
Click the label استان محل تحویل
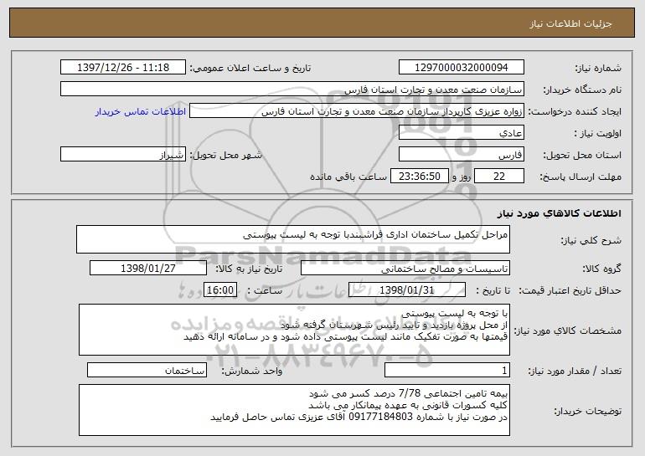coord(582,156)
